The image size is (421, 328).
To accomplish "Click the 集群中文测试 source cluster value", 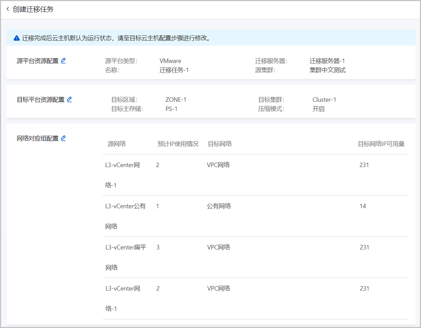I will (327, 70).
